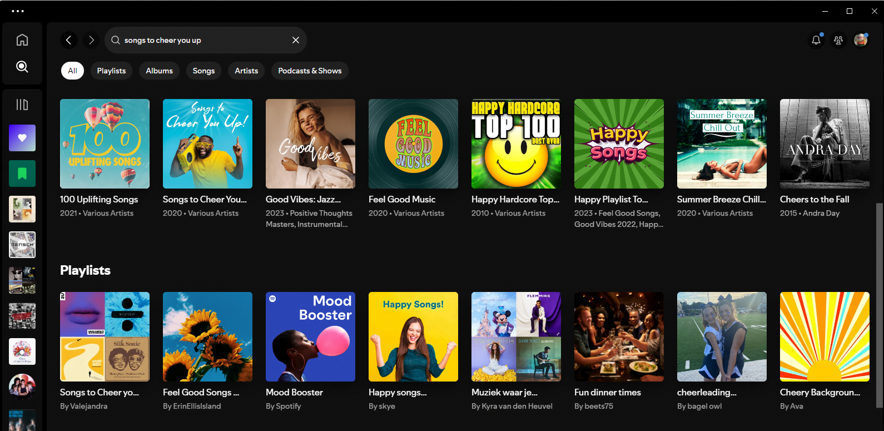This screenshot has height=431, width=884.
Task: Filter results by Playlists
Action: pyautogui.click(x=111, y=71)
